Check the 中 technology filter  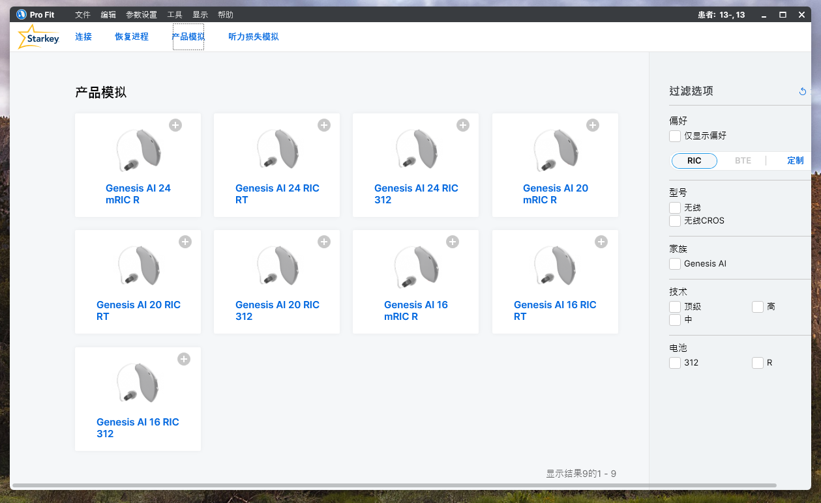coord(675,320)
